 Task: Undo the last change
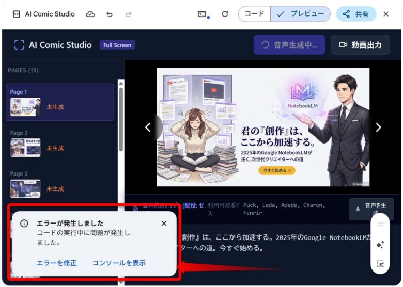tap(110, 14)
